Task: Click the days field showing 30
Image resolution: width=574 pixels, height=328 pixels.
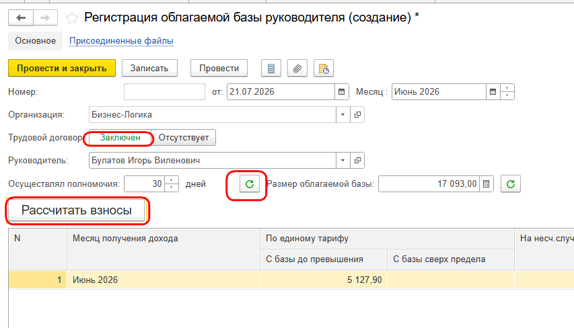Action: click(145, 183)
